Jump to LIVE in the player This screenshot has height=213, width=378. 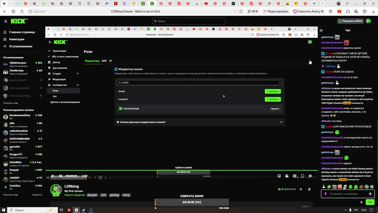click(84, 176)
